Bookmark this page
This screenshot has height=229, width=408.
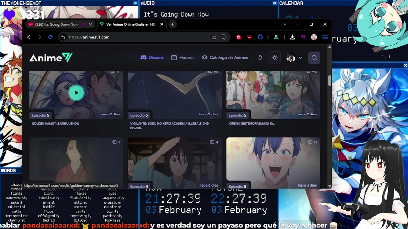click(223, 37)
